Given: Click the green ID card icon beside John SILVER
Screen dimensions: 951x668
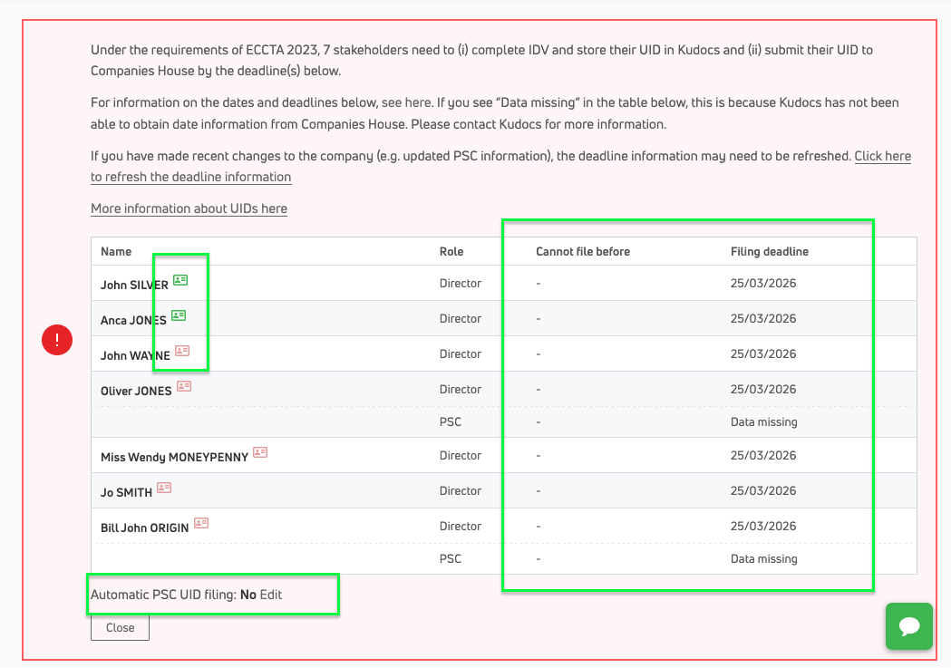Looking at the screenshot, I should coord(180,281).
